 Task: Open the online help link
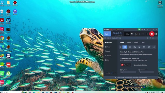(x=140, y=65)
